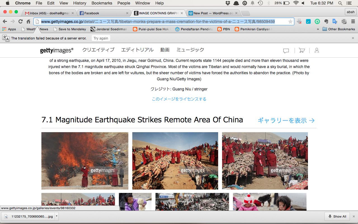The image size is (358, 224).
Task: Expand the hidden bookmarks overflow chevron
Action: [318, 29]
